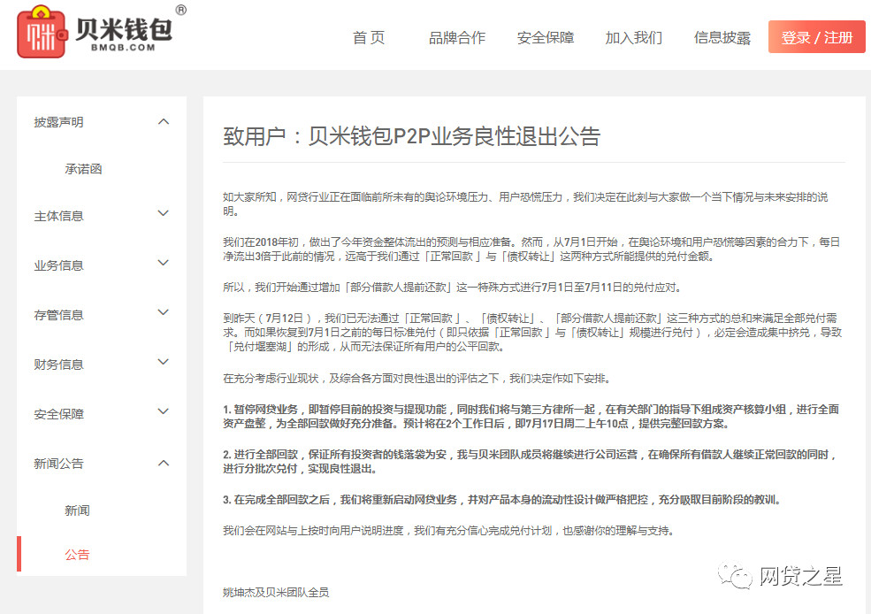Click the paragraph starting 到昨天（7月12日）
Viewport: 871px width, 614px height.
(x=532, y=333)
